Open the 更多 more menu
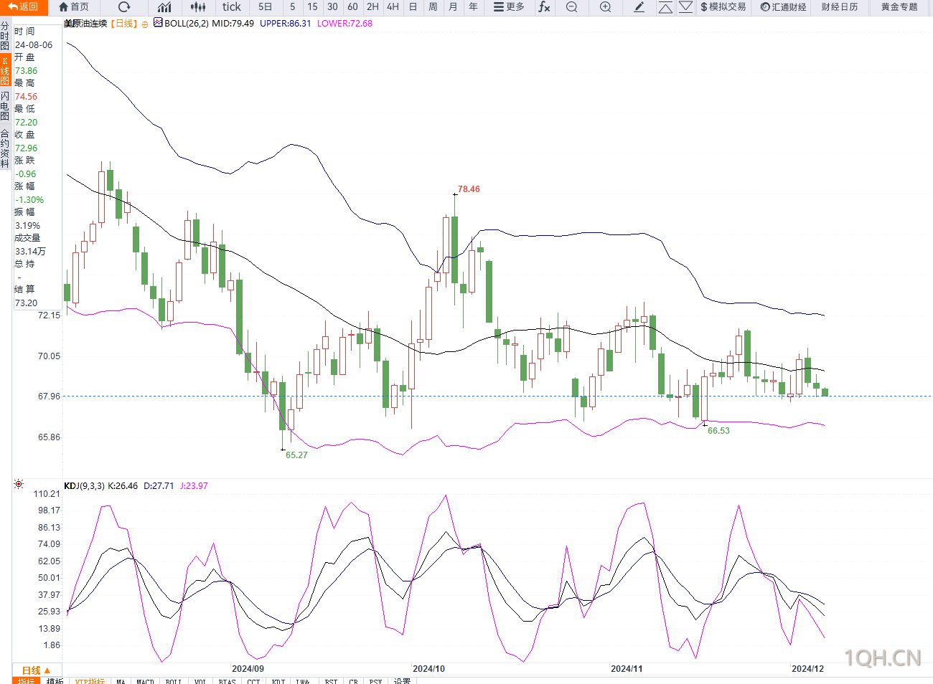 [509, 7]
